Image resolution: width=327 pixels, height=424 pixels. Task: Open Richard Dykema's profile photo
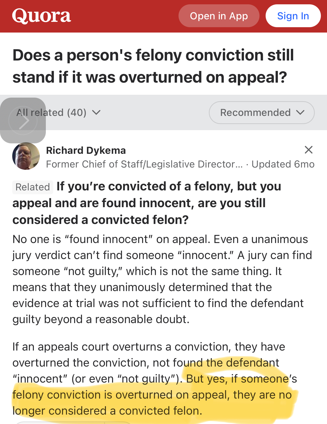tap(26, 156)
